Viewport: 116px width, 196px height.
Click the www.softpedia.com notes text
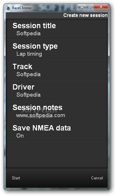point(41,115)
